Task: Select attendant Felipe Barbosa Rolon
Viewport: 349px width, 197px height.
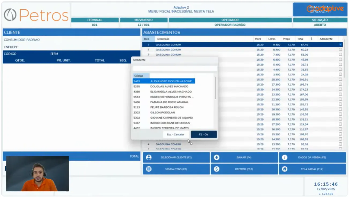Action: 164,107
